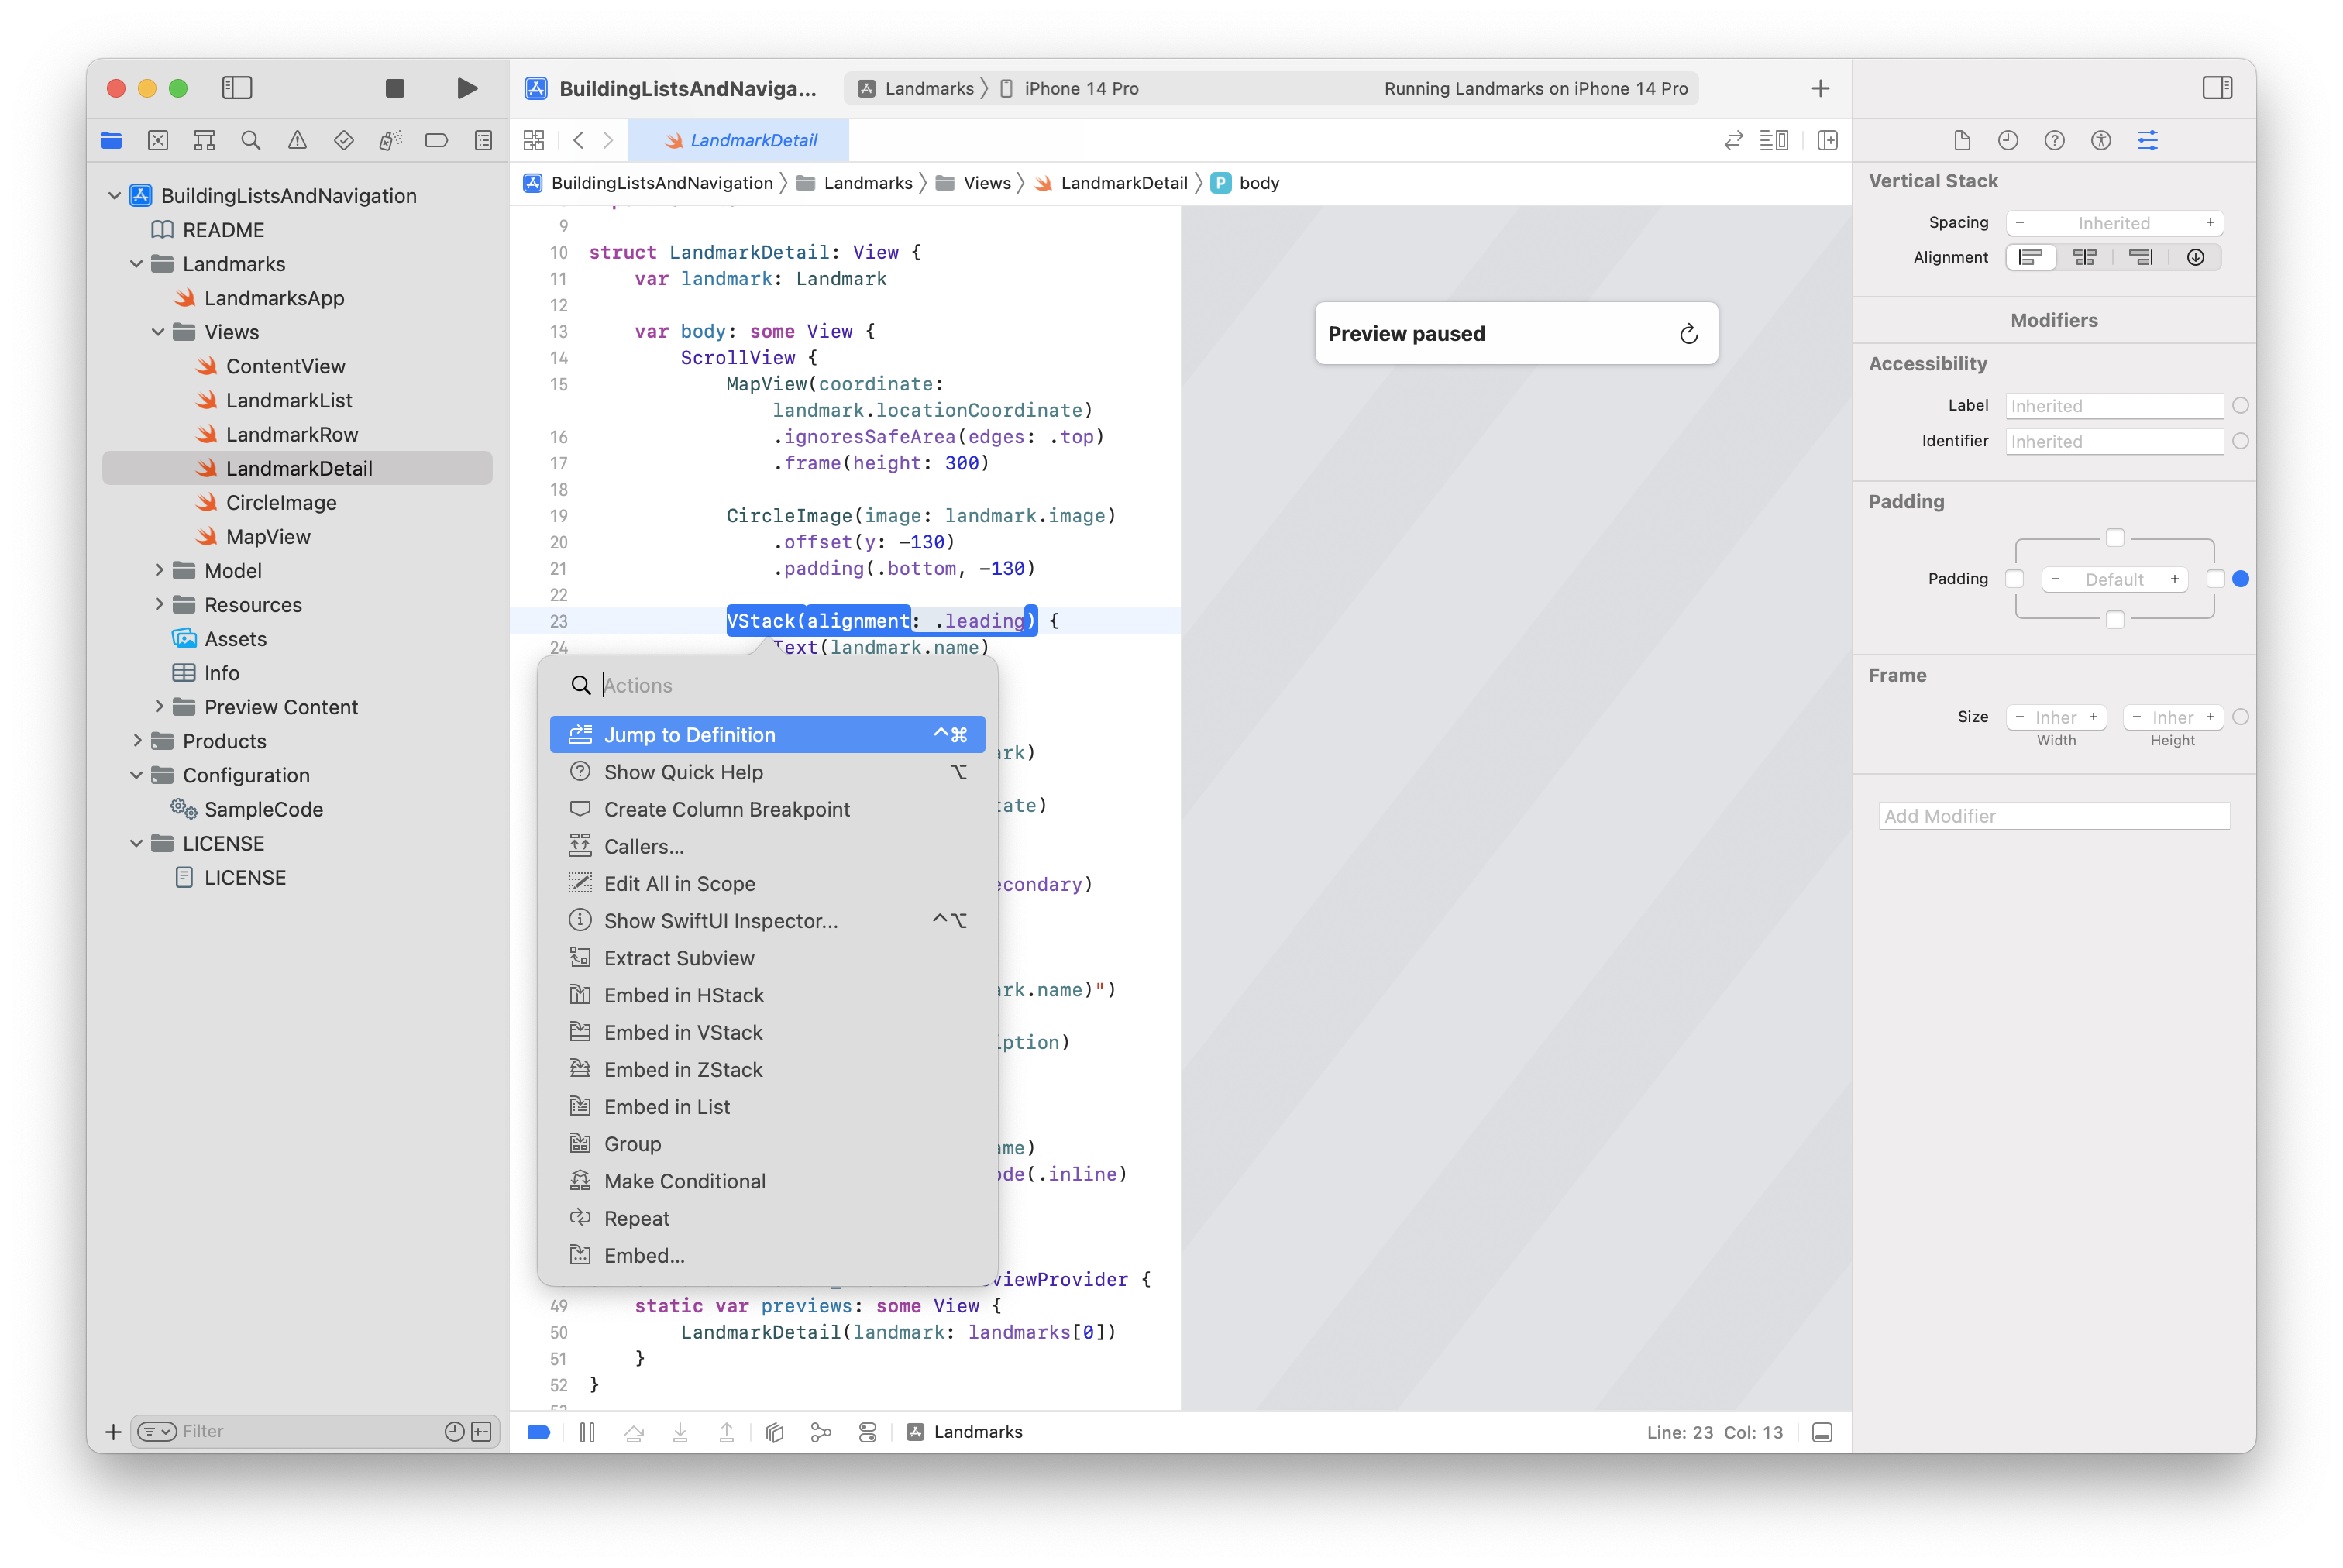Enable bottom padding checkbox
Image resolution: width=2343 pixels, height=1568 pixels.
coord(2114,620)
